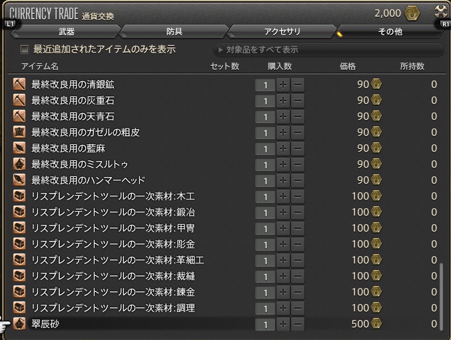Switch to the 防具 tab
This screenshot has height=340, width=451.
(175, 31)
